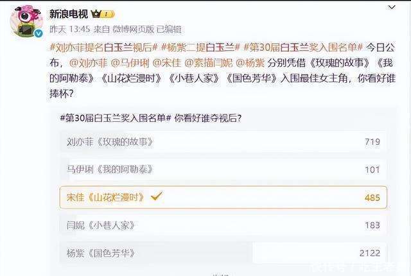Vote for 杨紫《国色芳华》 option
This screenshot has width=411, height=276.
[223, 253]
